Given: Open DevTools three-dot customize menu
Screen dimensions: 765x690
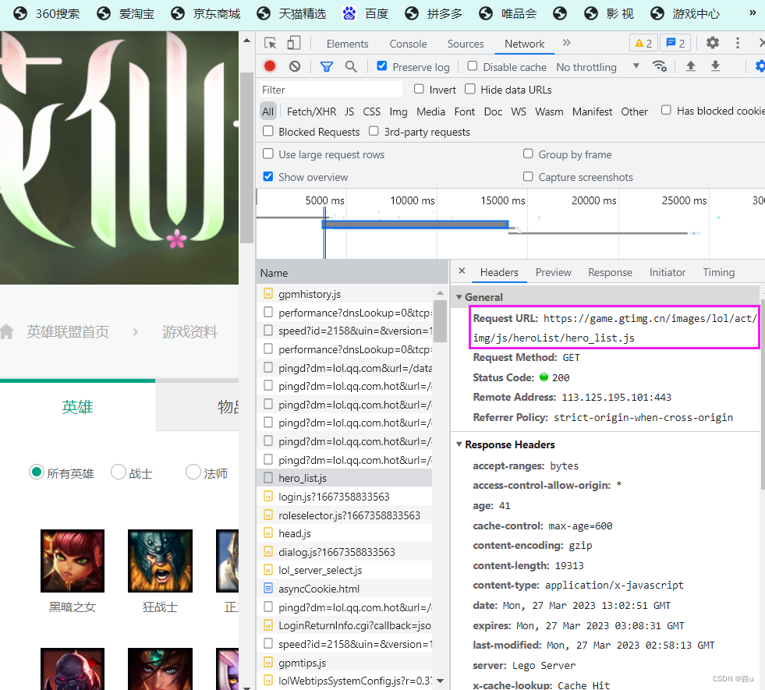Looking at the screenshot, I should [x=738, y=44].
